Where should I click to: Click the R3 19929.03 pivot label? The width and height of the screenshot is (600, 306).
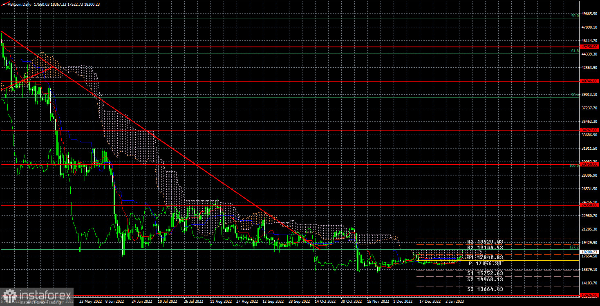485,242
